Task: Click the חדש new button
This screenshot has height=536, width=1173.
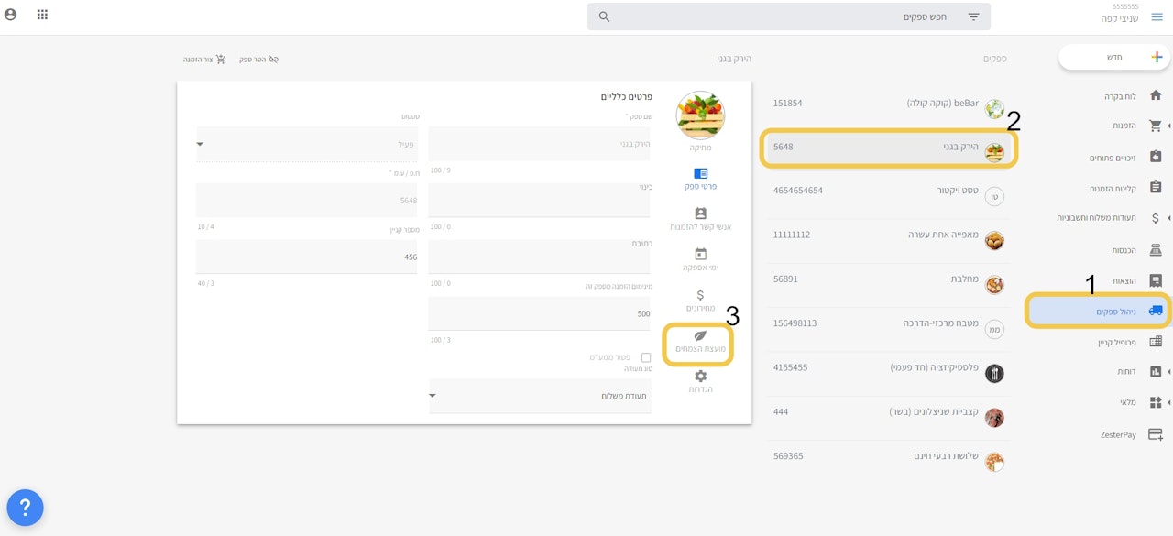Action: point(1114,57)
